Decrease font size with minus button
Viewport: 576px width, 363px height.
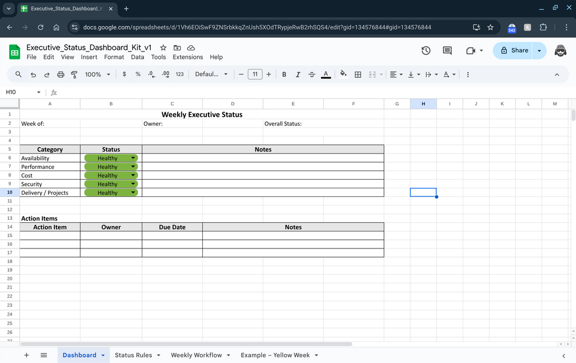click(x=241, y=74)
